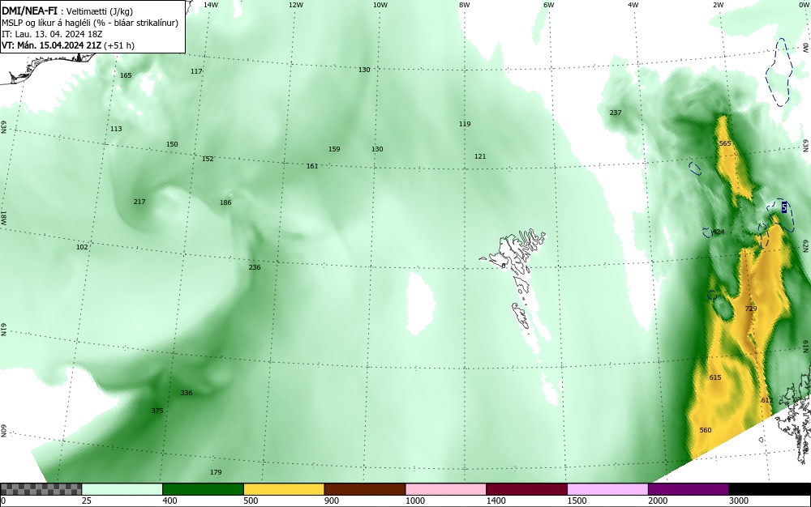
Task: Click the map value '217'
Action: pos(139,202)
